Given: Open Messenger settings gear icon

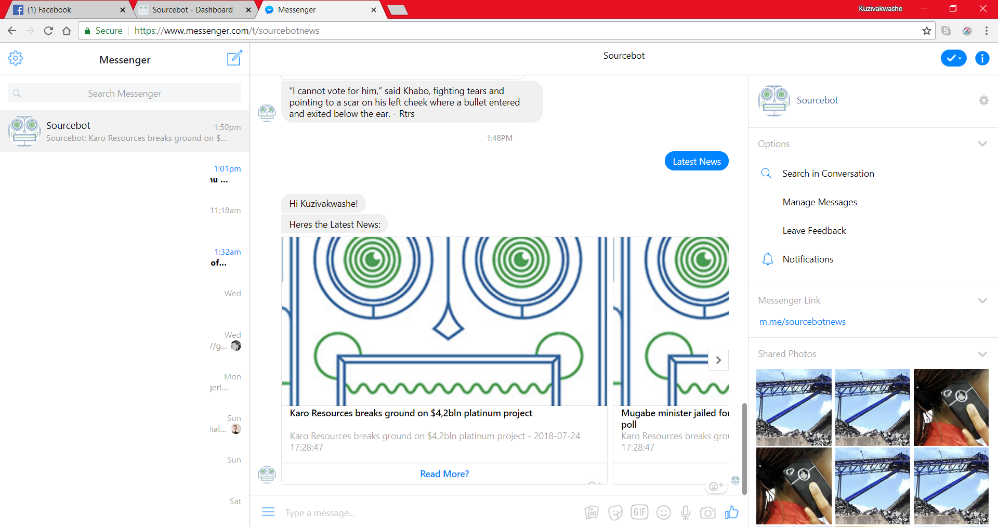Looking at the screenshot, I should coord(16,58).
